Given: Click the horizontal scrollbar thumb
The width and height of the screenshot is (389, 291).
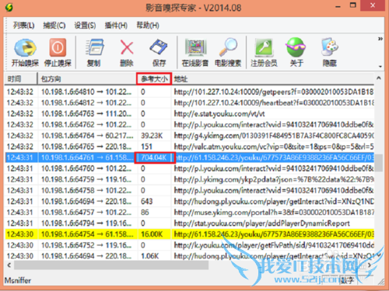Looking at the screenshot, I should point(111,265).
